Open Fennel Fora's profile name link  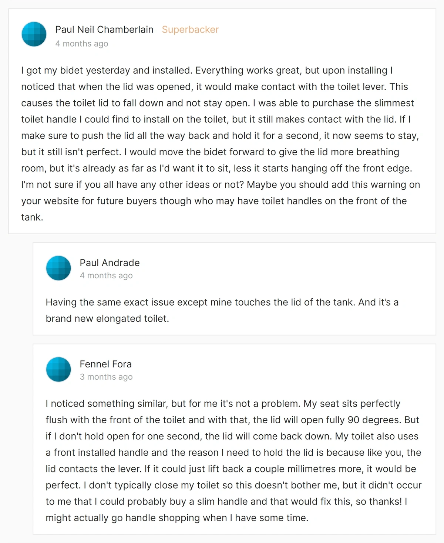click(106, 364)
